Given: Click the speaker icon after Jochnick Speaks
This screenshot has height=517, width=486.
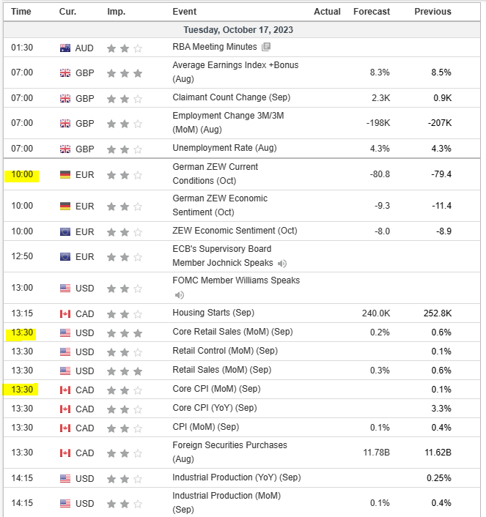Looking at the screenshot, I should pyautogui.click(x=282, y=263).
